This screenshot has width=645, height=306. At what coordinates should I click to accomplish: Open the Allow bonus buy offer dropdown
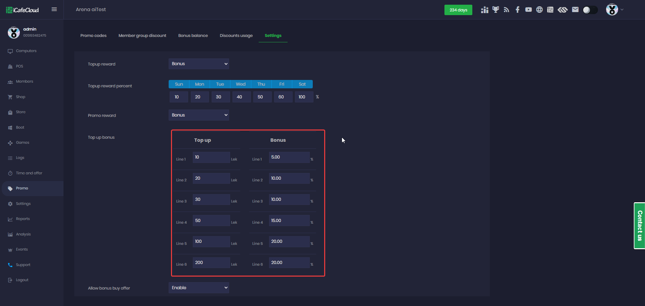point(199,288)
